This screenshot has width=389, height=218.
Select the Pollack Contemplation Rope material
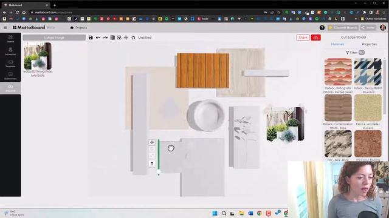(x=338, y=108)
